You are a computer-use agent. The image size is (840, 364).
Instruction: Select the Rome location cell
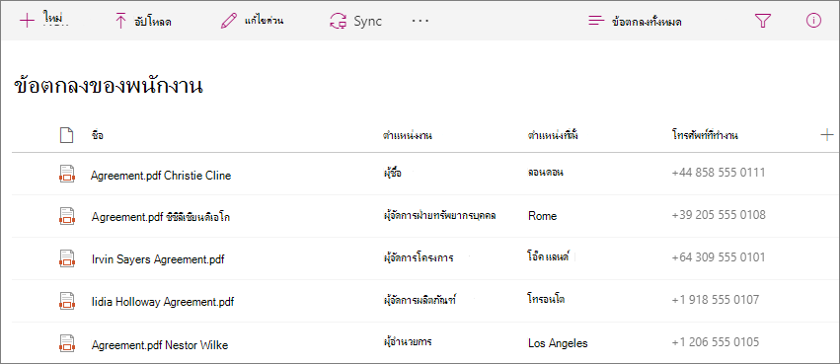click(x=542, y=216)
